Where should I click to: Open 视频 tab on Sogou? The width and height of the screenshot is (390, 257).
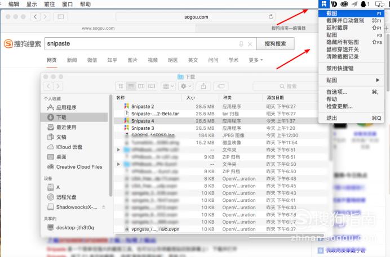(153, 60)
